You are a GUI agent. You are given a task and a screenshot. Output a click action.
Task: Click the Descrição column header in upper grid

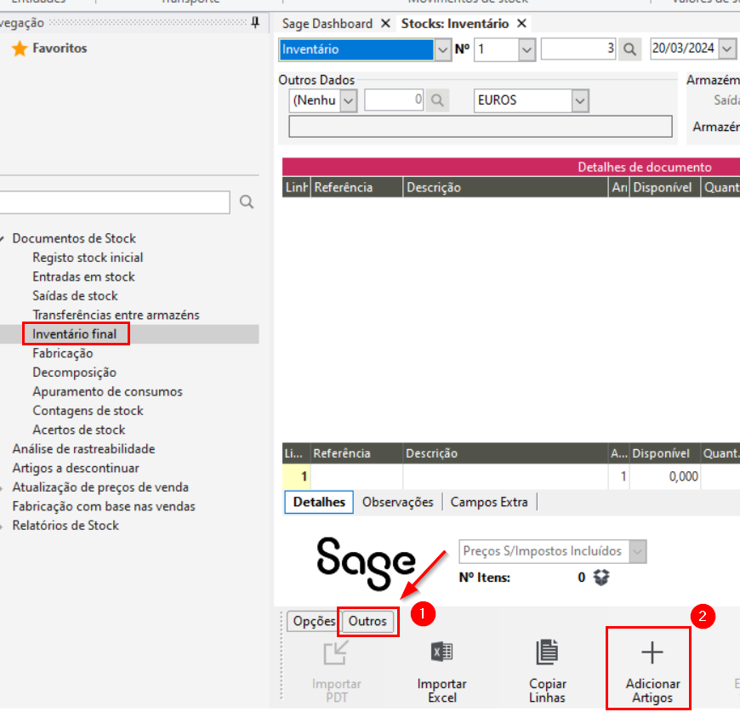point(505,187)
